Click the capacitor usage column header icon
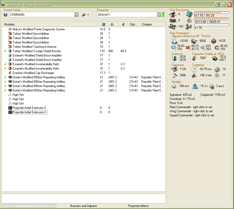This screenshot has height=209, width=234. click(123, 24)
